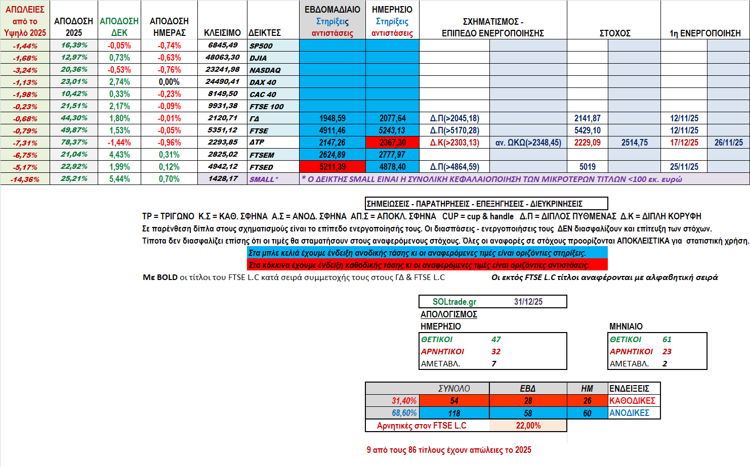The width and height of the screenshot is (750, 467).
Task: Click the 22,00% FTSE L.C negative cell
Action: coord(528,426)
